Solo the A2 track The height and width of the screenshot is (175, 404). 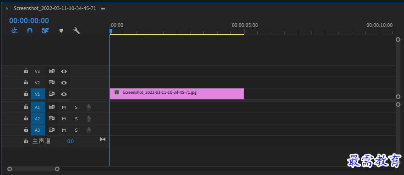(x=76, y=118)
